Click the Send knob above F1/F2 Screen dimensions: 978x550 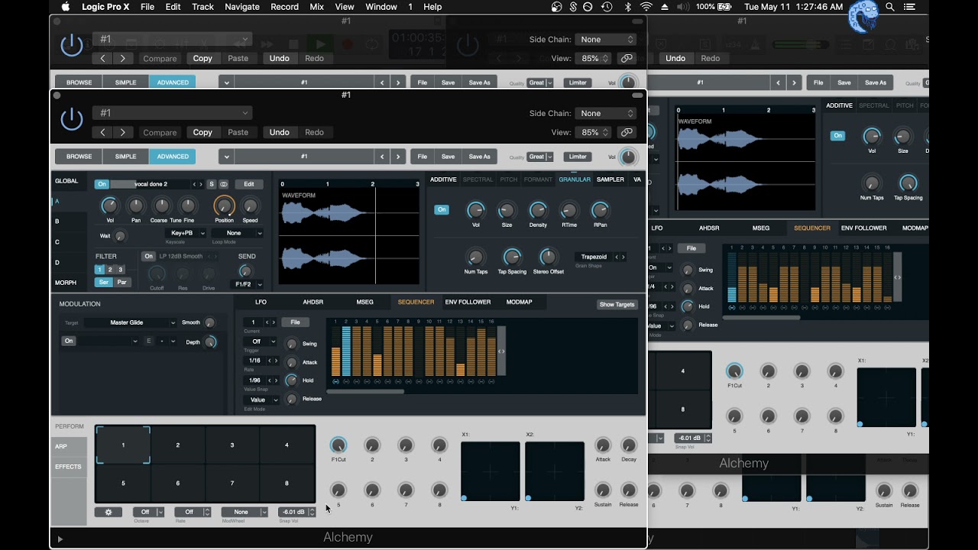pos(245,271)
